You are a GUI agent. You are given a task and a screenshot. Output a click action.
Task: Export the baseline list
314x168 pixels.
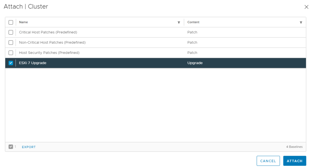coord(29,147)
